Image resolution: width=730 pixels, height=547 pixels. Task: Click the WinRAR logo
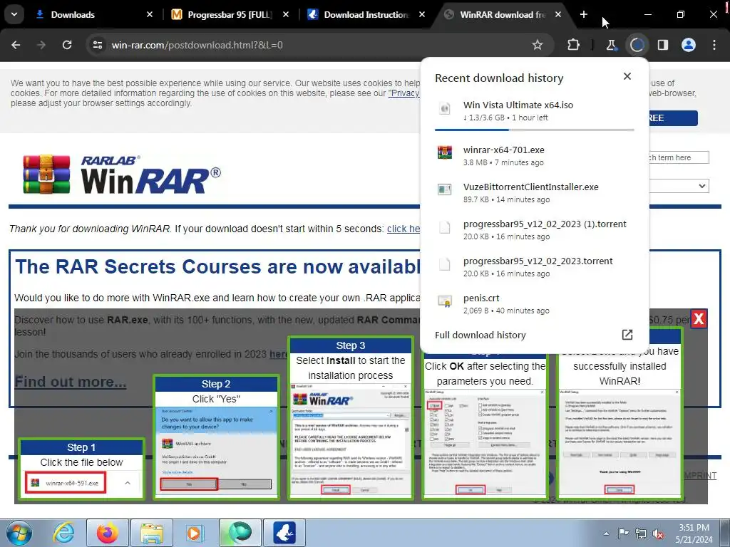[x=122, y=174]
